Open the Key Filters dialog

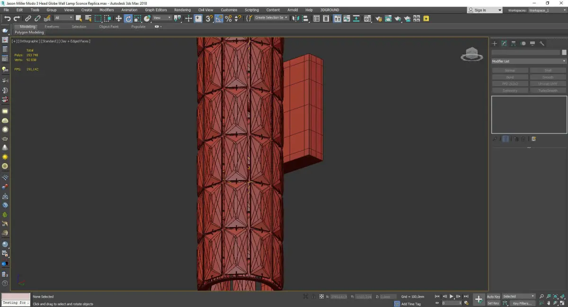[522, 303]
